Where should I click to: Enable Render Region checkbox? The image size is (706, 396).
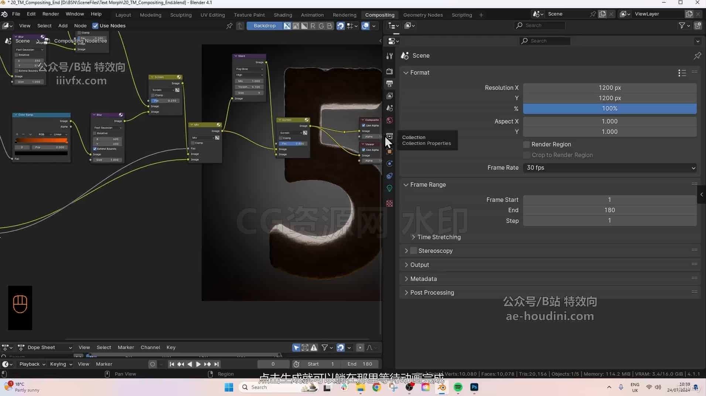526,144
